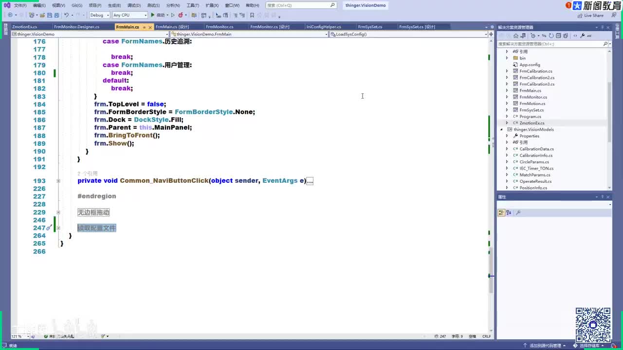Expand FrmCalibration.cs node in Solution Explorer
The image size is (623, 350).
(x=507, y=71)
